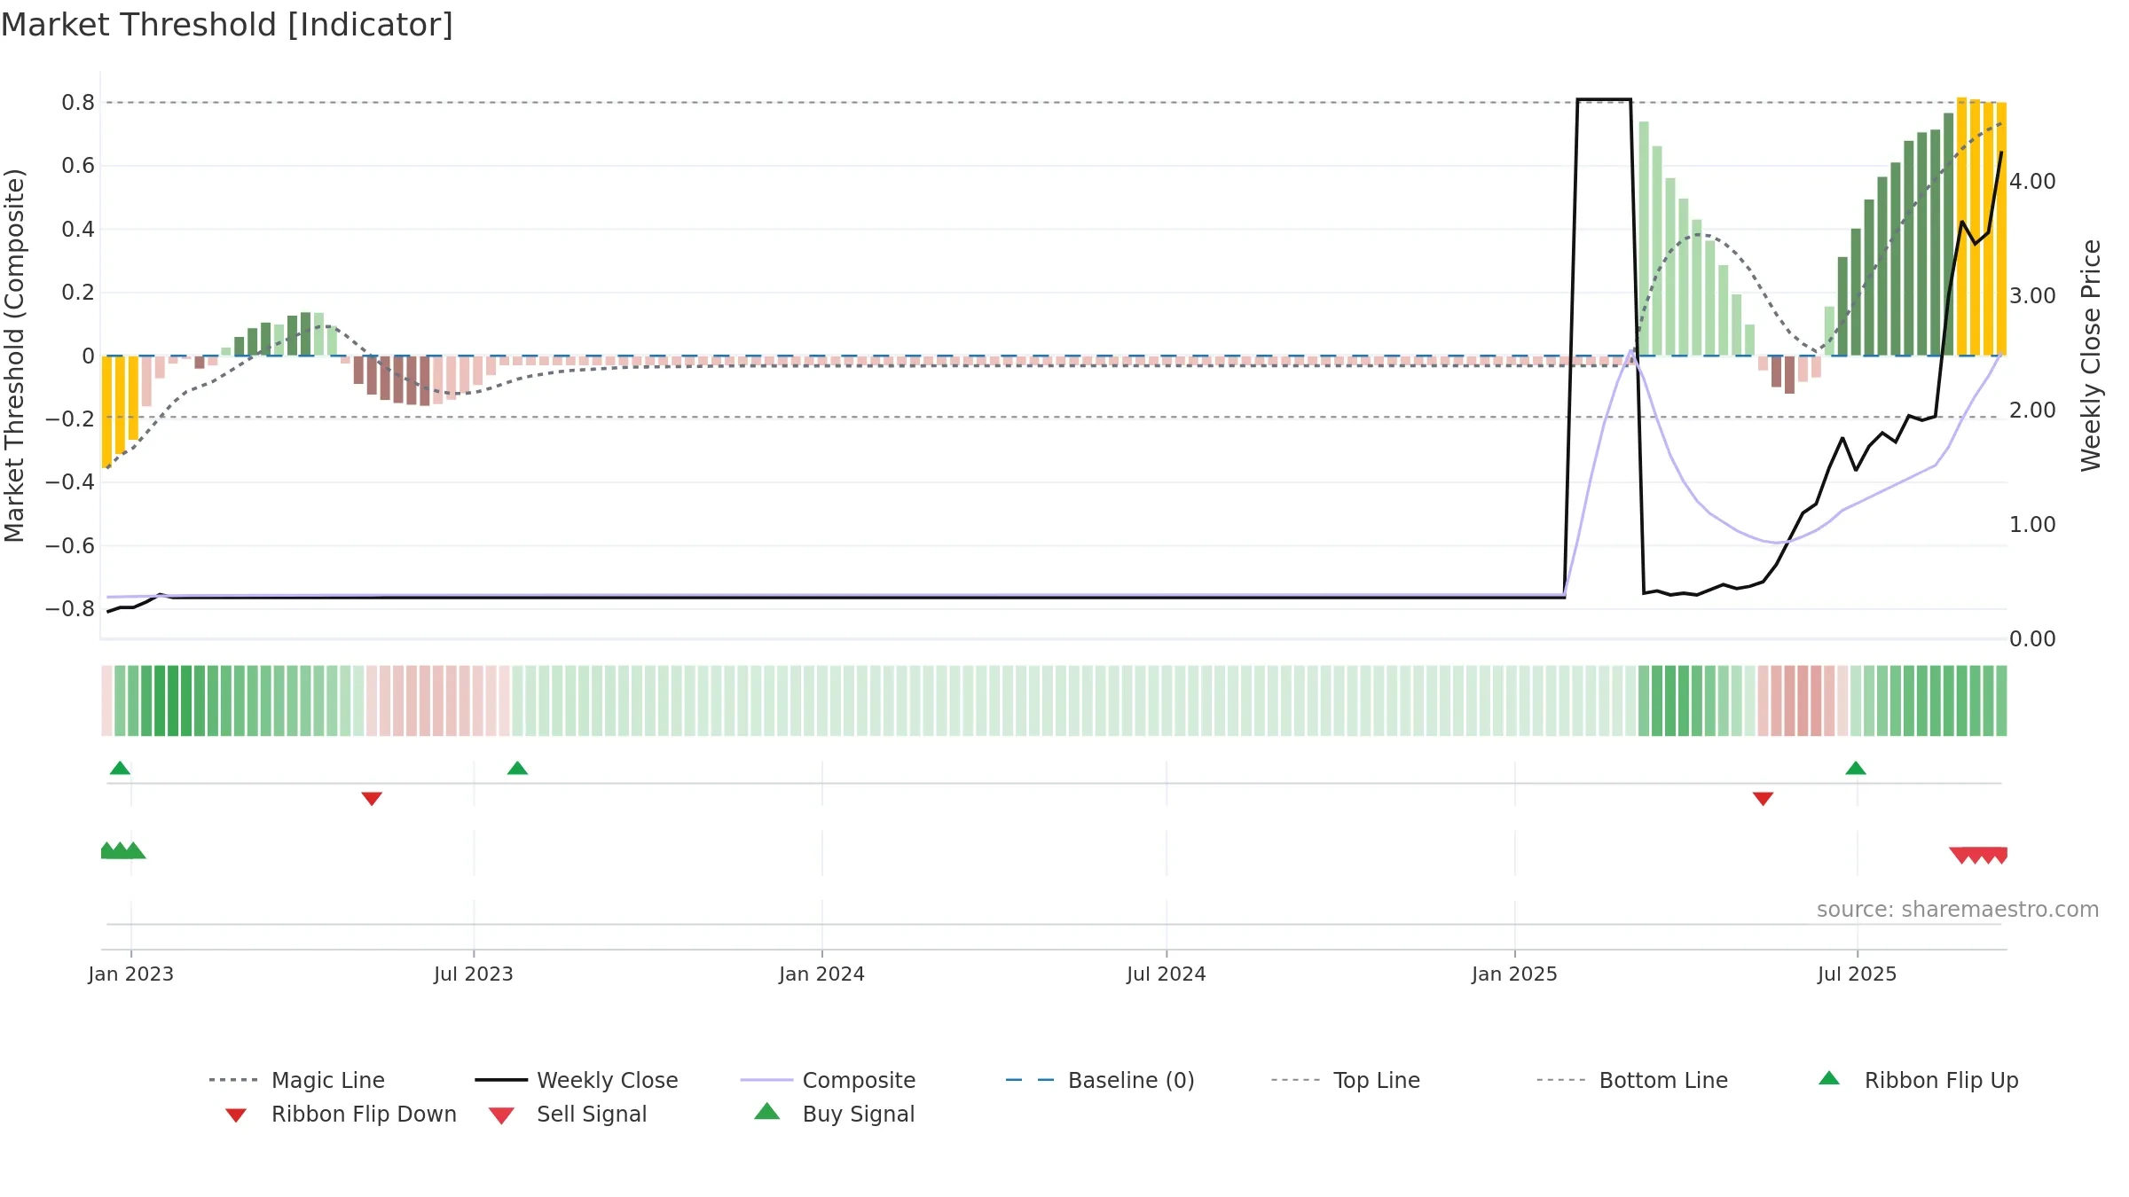Toggle Ribbon Flip Down legend entry
Image resolution: width=2129 pixels, height=1197 pixels.
(340, 1114)
